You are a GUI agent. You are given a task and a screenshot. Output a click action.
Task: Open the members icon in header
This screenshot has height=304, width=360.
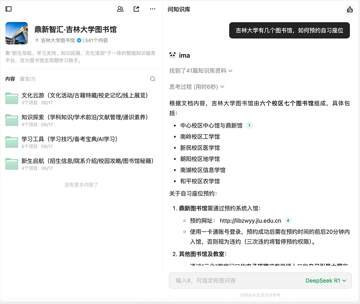coord(120,9)
